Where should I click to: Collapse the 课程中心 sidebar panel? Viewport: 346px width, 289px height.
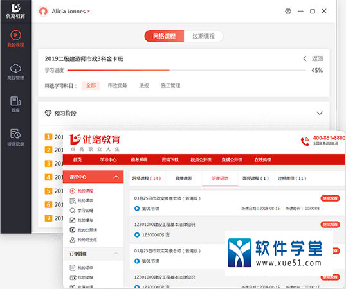click(x=116, y=177)
